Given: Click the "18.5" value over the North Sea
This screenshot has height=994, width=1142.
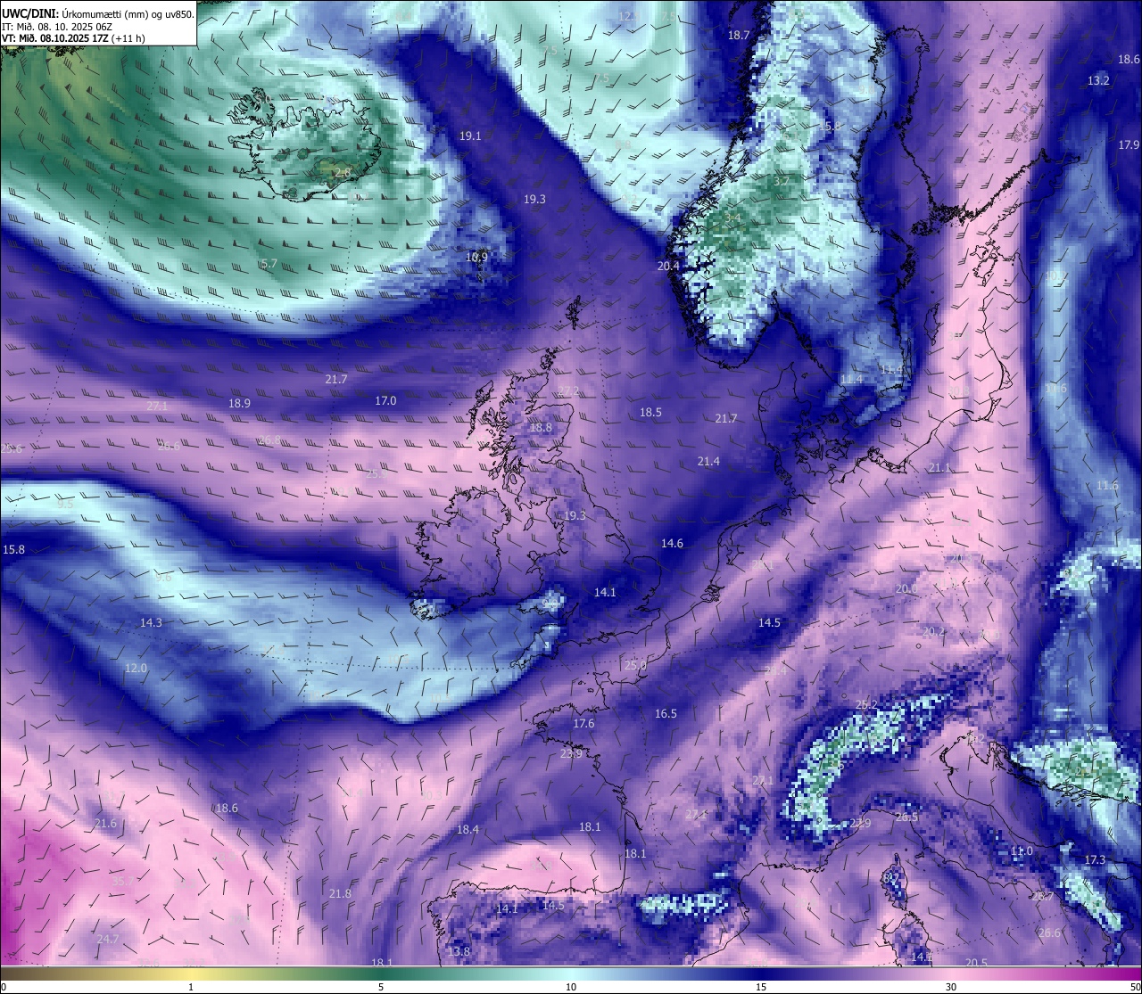Looking at the screenshot, I should [650, 413].
